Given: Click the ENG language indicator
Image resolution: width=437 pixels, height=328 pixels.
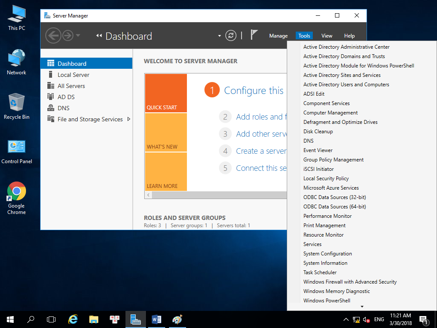Looking at the screenshot, I should 379,319.
